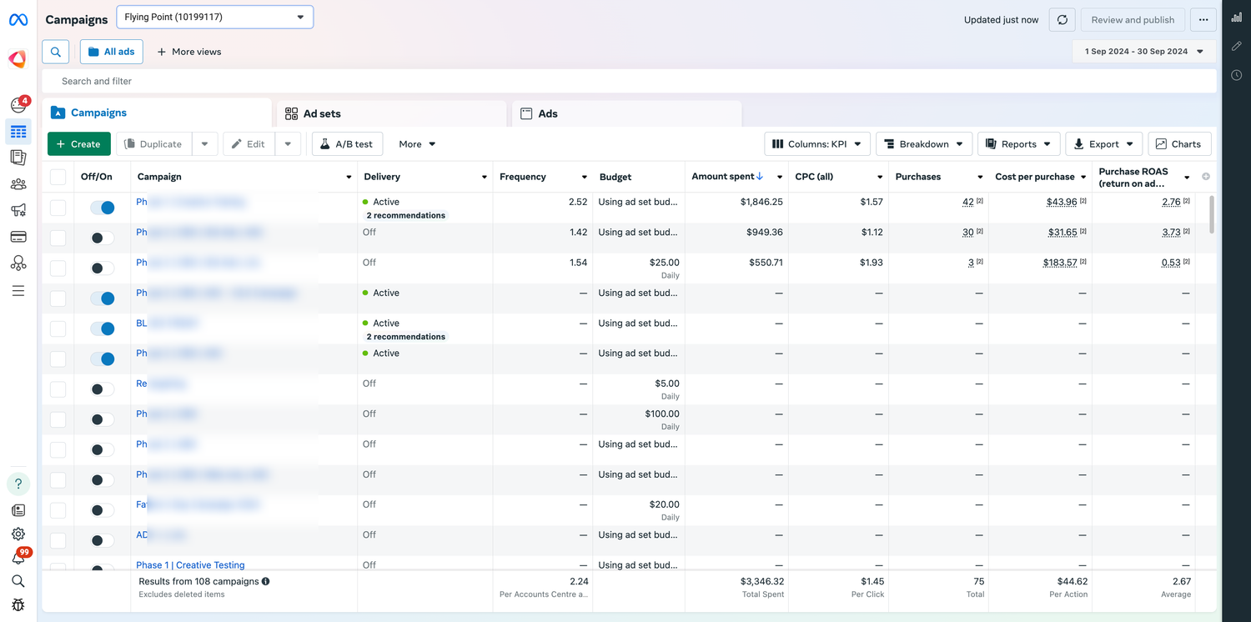Open the Meta logo home menu

18,19
